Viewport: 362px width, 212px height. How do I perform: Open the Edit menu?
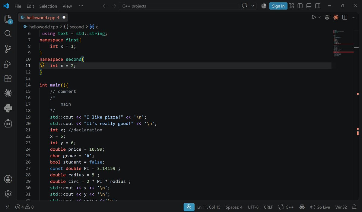(30, 6)
